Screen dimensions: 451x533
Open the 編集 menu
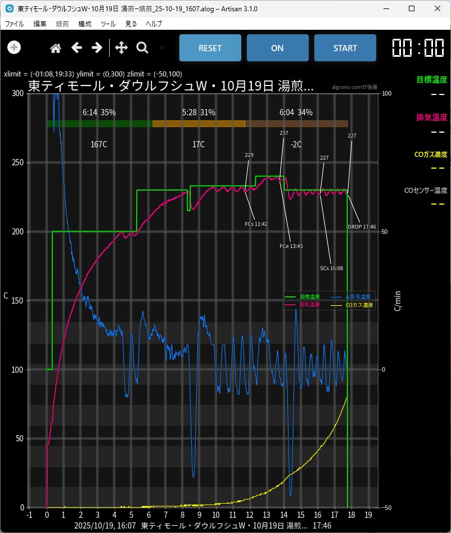(40, 24)
